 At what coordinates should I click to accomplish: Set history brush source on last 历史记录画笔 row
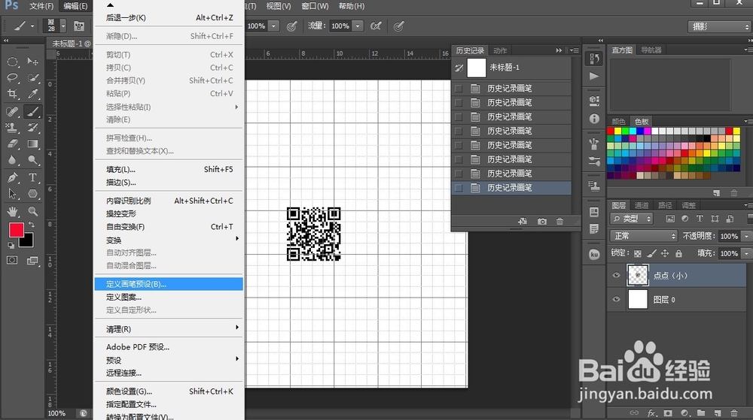click(459, 188)
